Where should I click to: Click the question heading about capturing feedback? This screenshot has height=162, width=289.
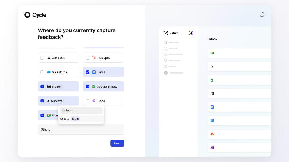click(x=77, y=34)
